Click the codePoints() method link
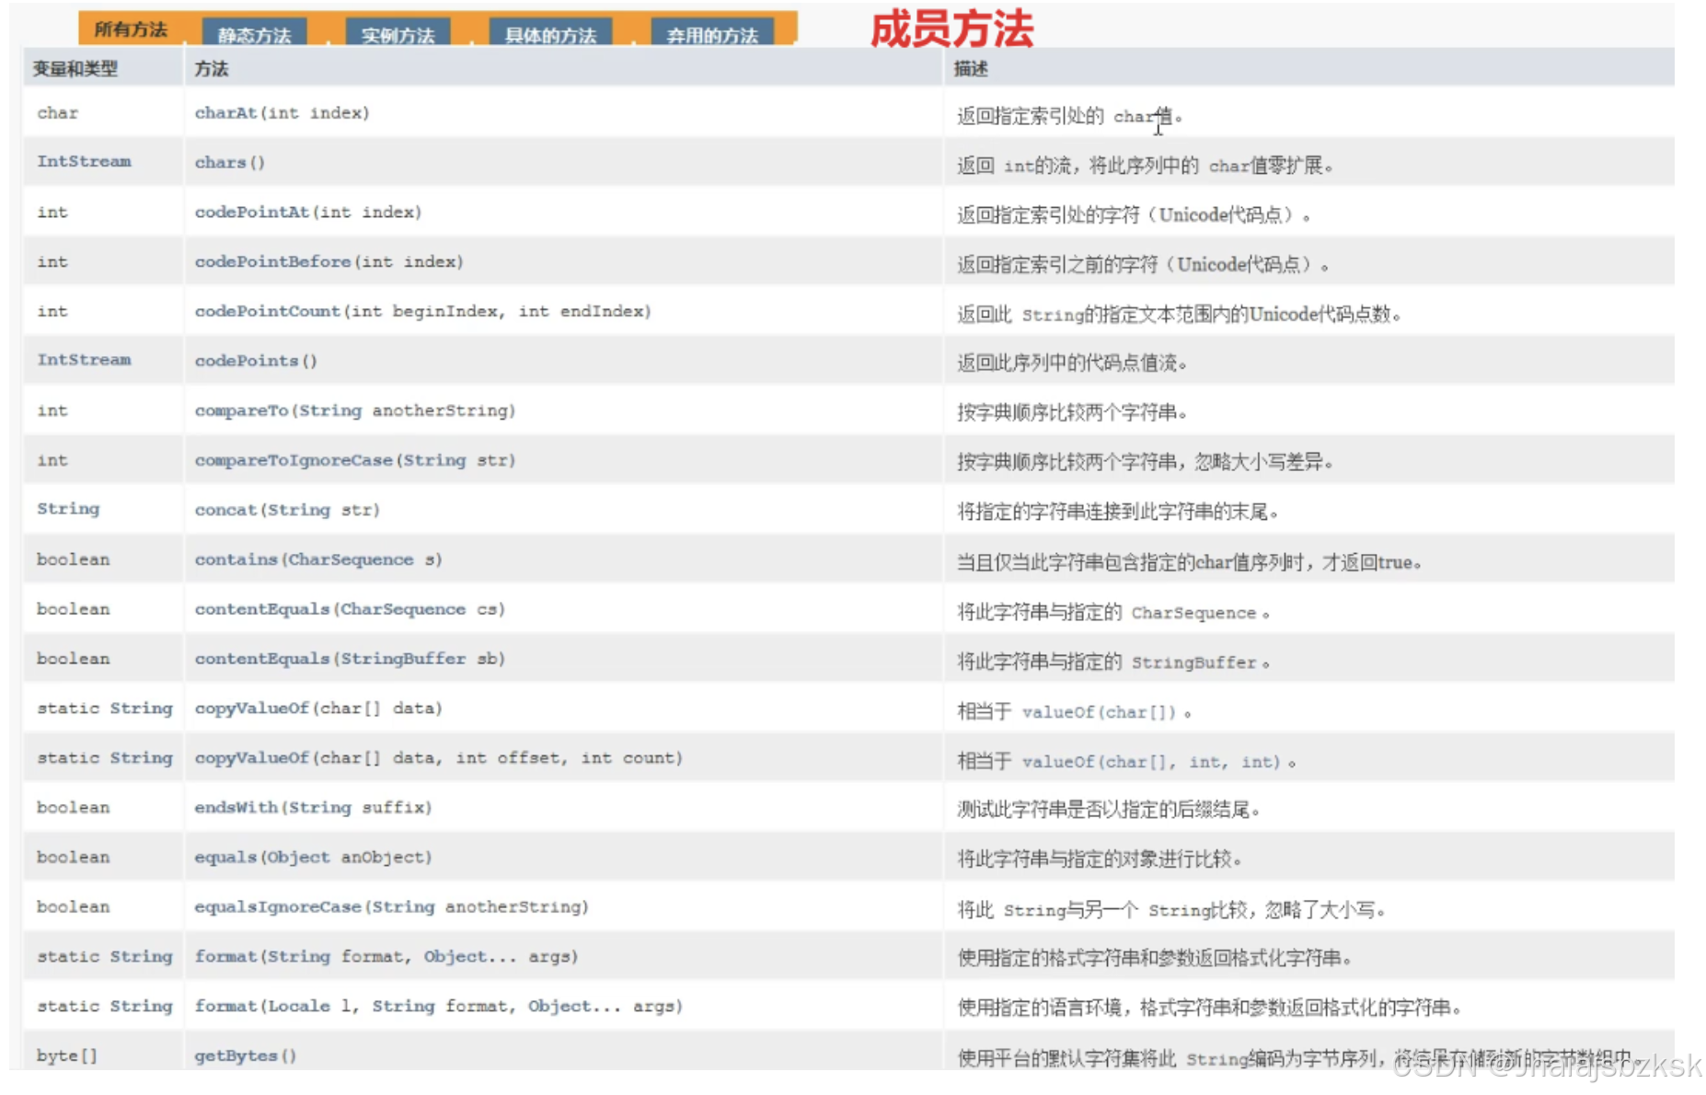 [x=256, y=362]
